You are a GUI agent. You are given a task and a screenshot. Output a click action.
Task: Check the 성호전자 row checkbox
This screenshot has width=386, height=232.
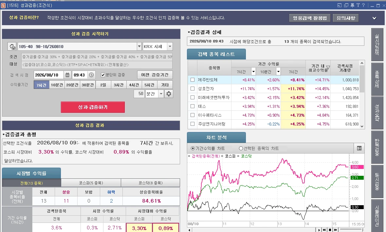click(x=193, y=89)
